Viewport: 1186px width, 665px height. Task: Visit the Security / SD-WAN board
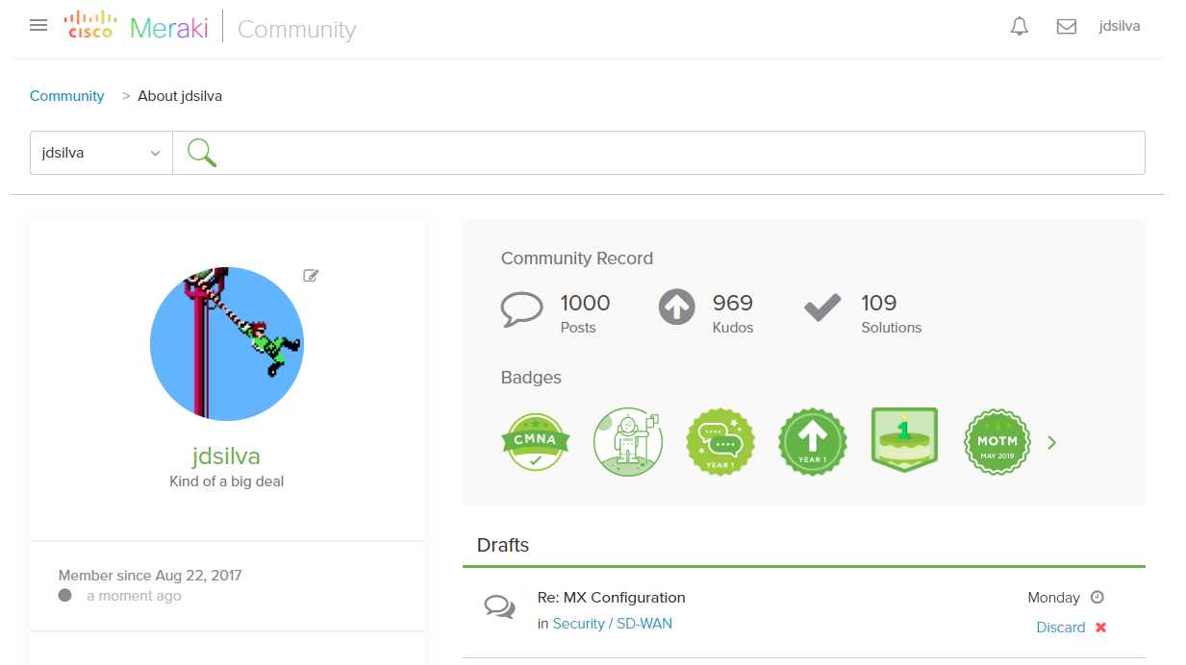tap(613, 623)
